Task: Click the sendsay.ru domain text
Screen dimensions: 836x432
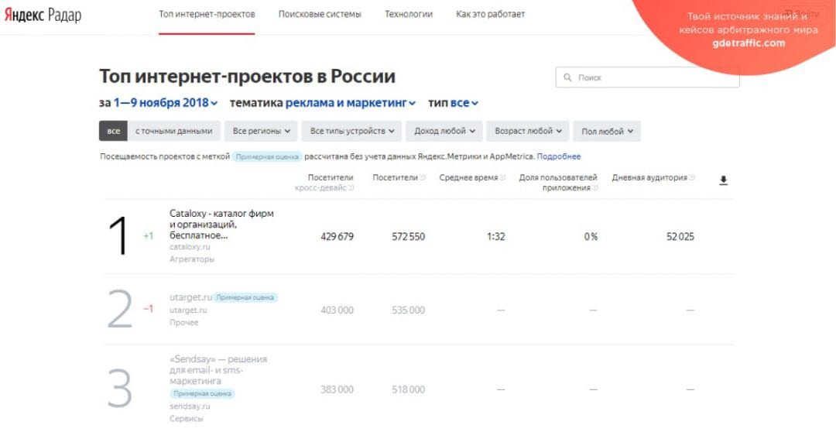Action: pos(190,406)
